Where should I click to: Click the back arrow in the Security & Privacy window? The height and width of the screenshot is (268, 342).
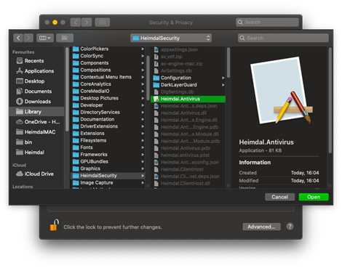pos(76,23)
